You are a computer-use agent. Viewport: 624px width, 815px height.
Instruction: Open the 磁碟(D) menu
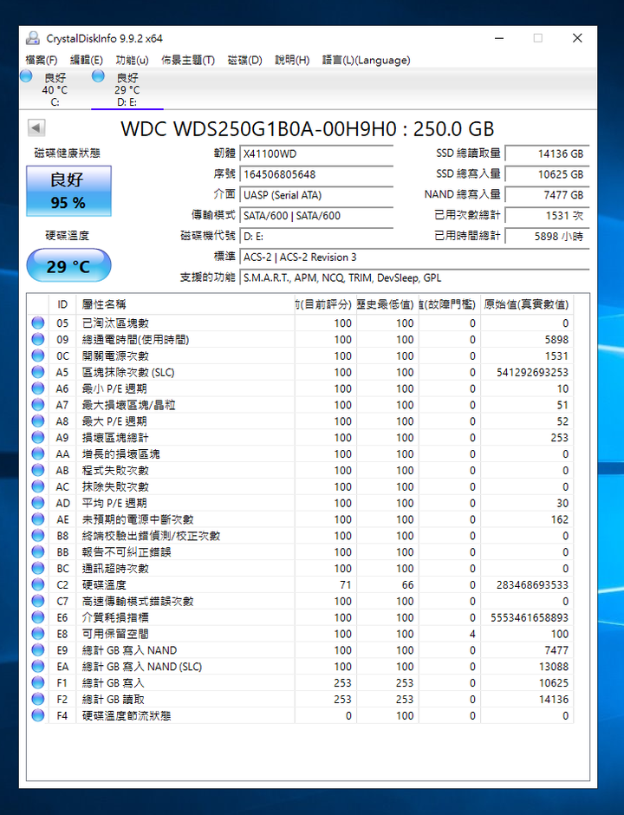click(x=244, y=61)
